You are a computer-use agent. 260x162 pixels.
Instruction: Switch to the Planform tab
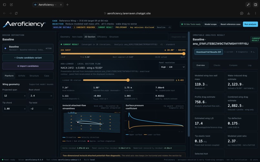click(x=9, y=76)
